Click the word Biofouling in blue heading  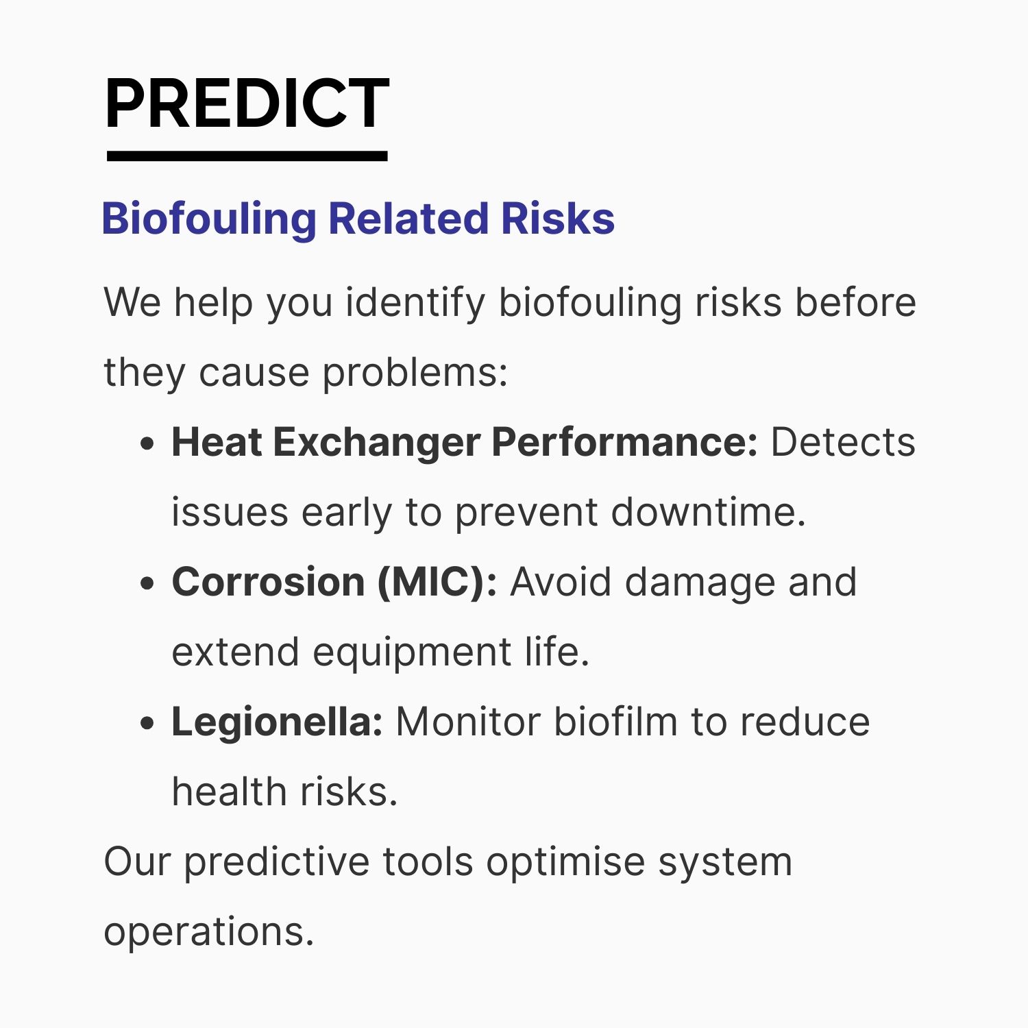pos(209,219)
